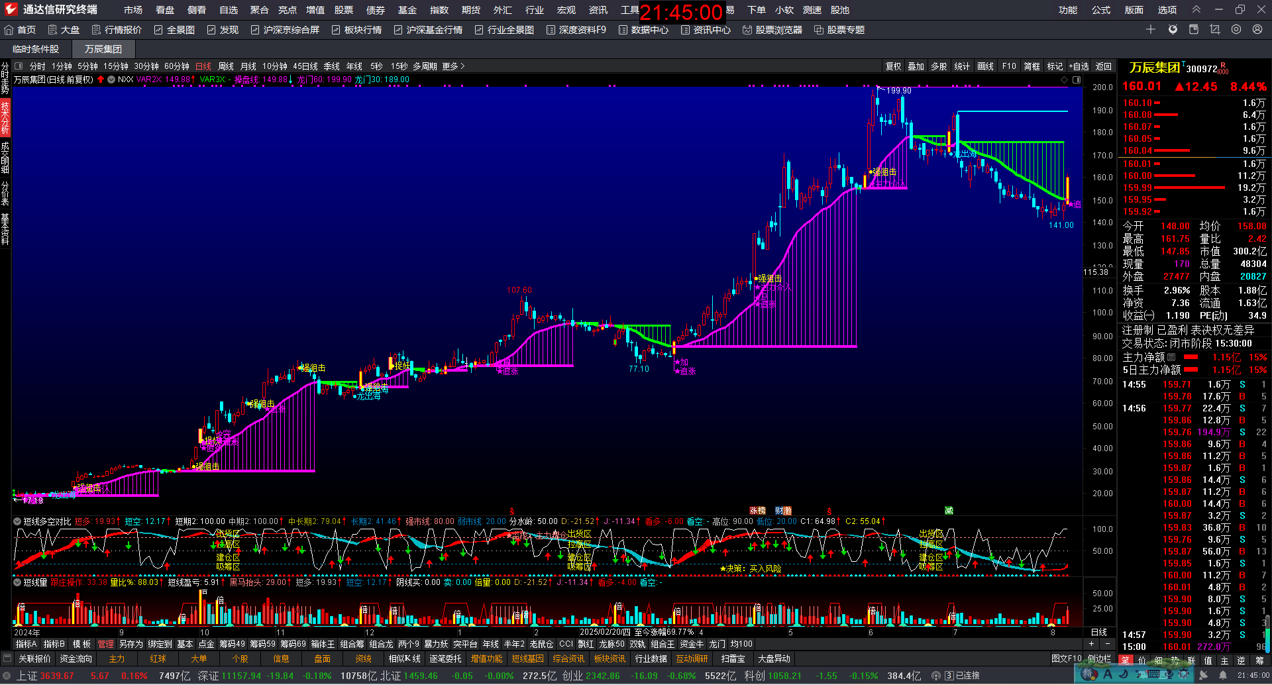
Task: Select the 筹码49 indicator
Action: click(x=232, y=644)
